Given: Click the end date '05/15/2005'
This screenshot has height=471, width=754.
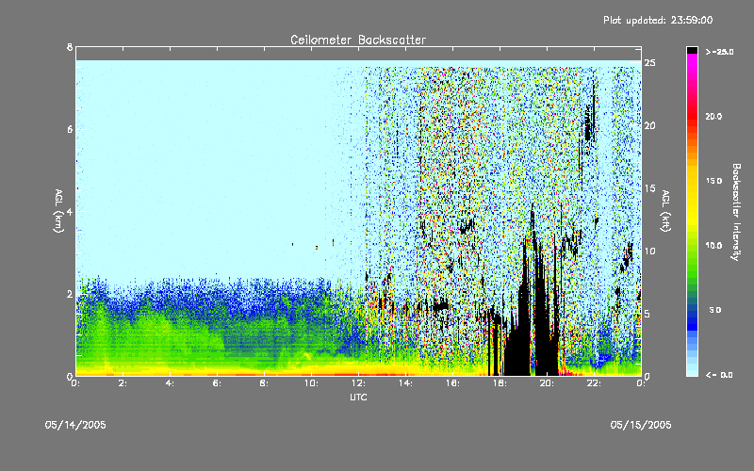Looking at the screenshot, I should pos(641,425).
